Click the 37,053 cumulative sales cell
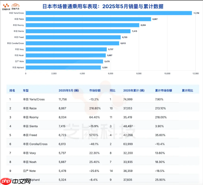This screenshot has width=203, height=185. tap(128, 108)
